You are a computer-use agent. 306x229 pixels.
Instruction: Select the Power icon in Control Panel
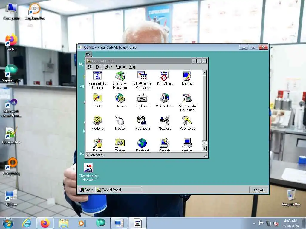[x=97, y=145]
